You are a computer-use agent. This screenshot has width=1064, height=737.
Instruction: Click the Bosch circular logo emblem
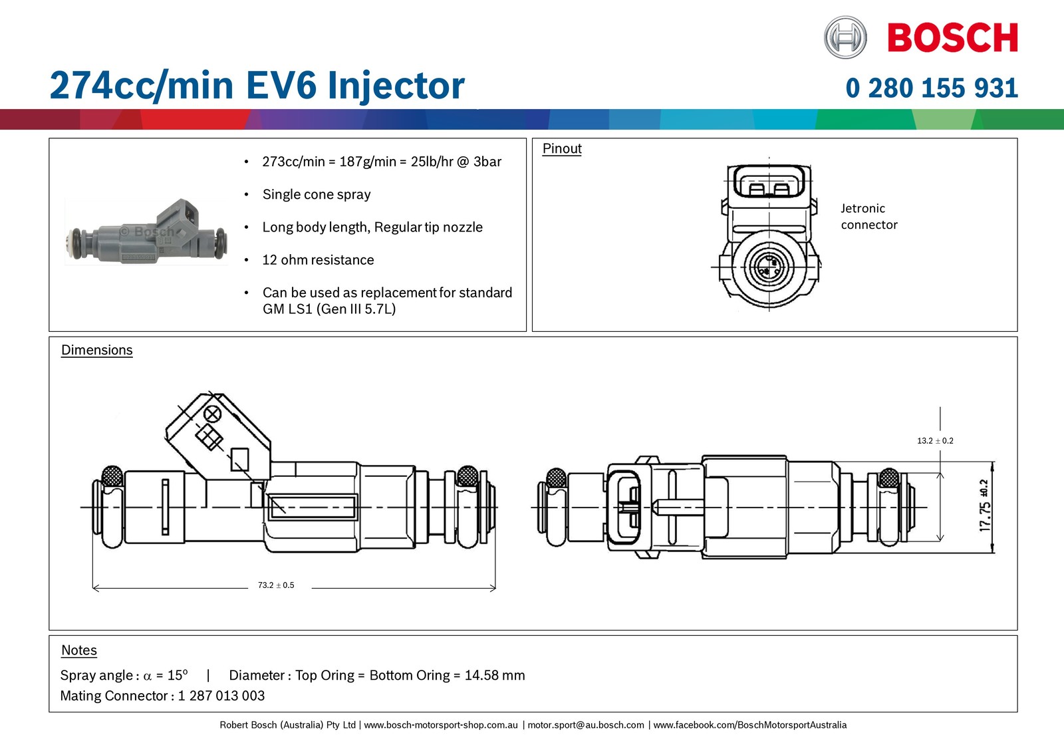coord(845,38)
